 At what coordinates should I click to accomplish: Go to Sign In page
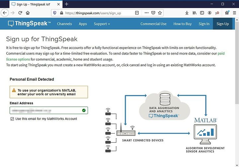204,24
